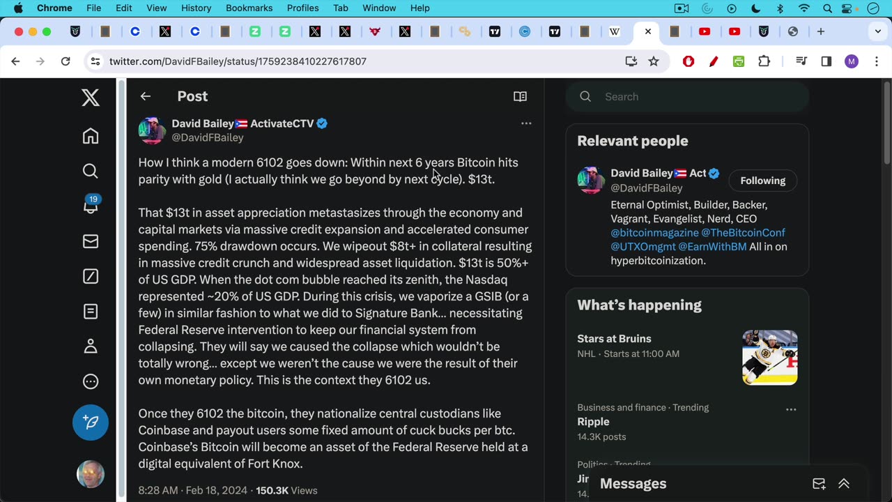The image size is (892, 502).
Task: Open the @bitcoinmagazine profile link
Action: pos(654,233)
